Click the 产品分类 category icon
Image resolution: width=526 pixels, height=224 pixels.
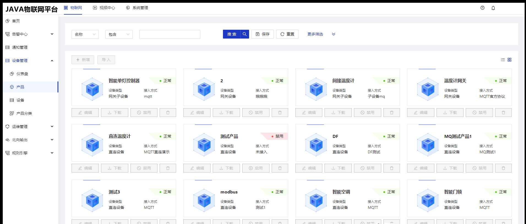[12, 113]
